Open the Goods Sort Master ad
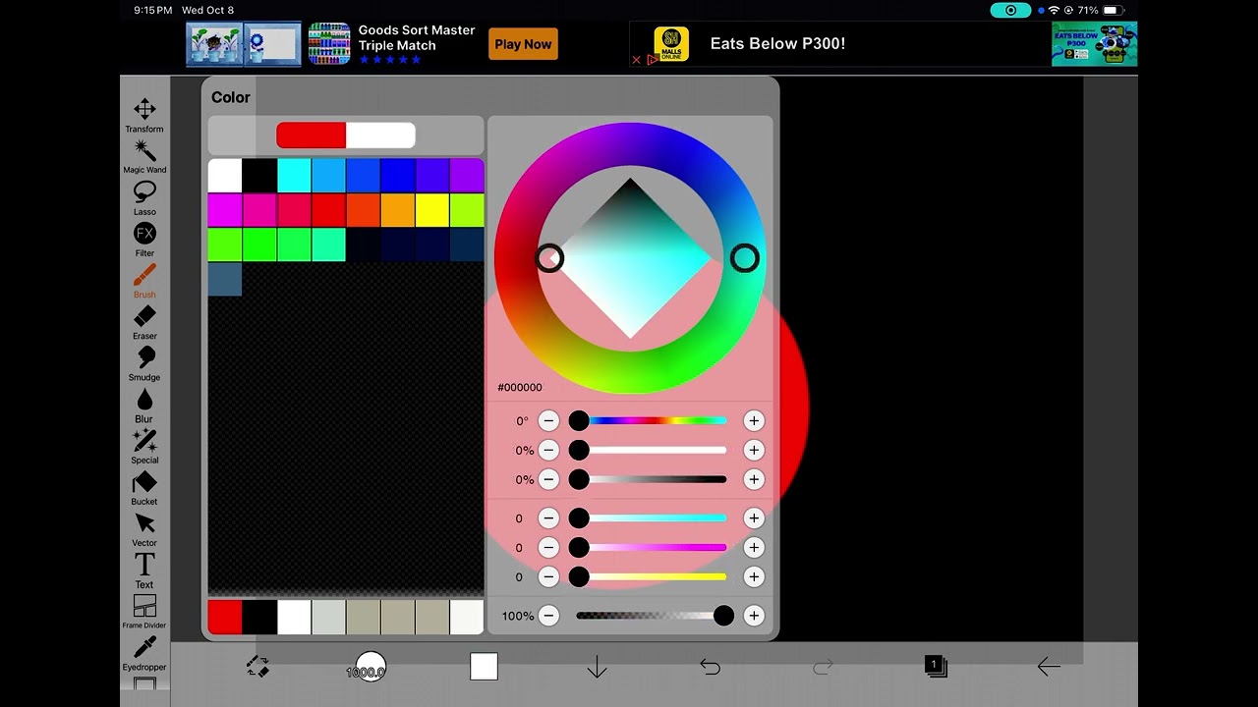Viewport: 1258px width, 707px height. 417,37
